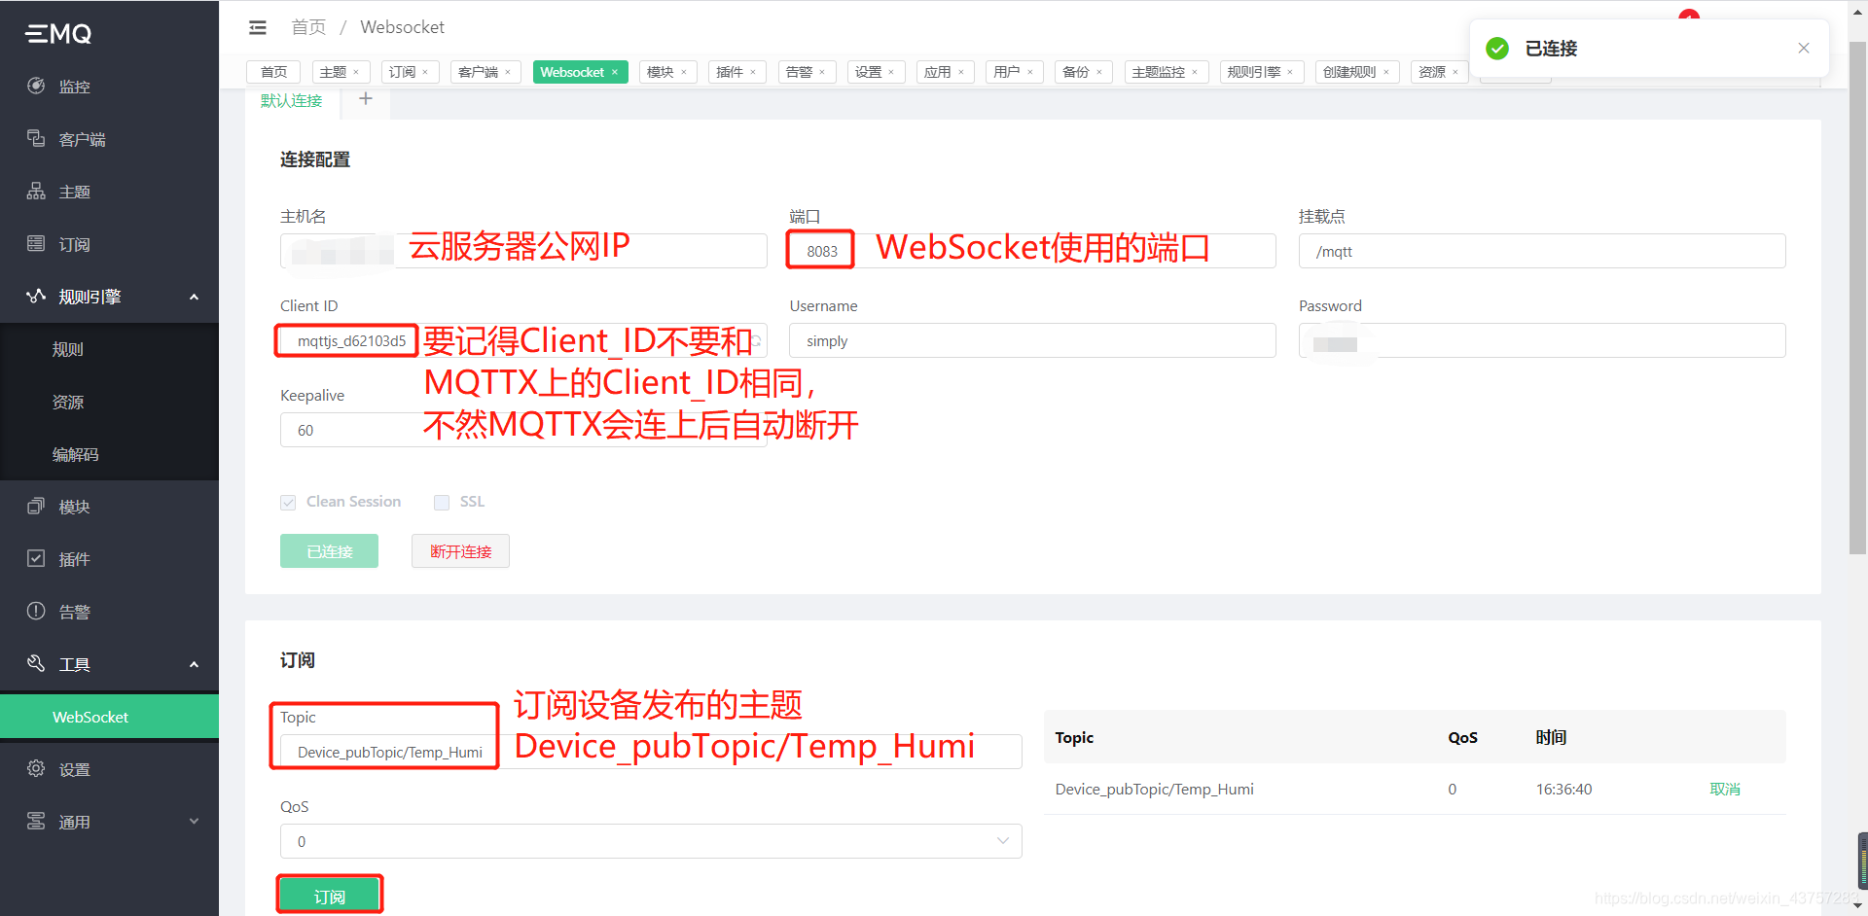The image size is (1868, 916).
Task: Collapse the 规则引擎 sidebar group
Action: (x=194, y=297)
